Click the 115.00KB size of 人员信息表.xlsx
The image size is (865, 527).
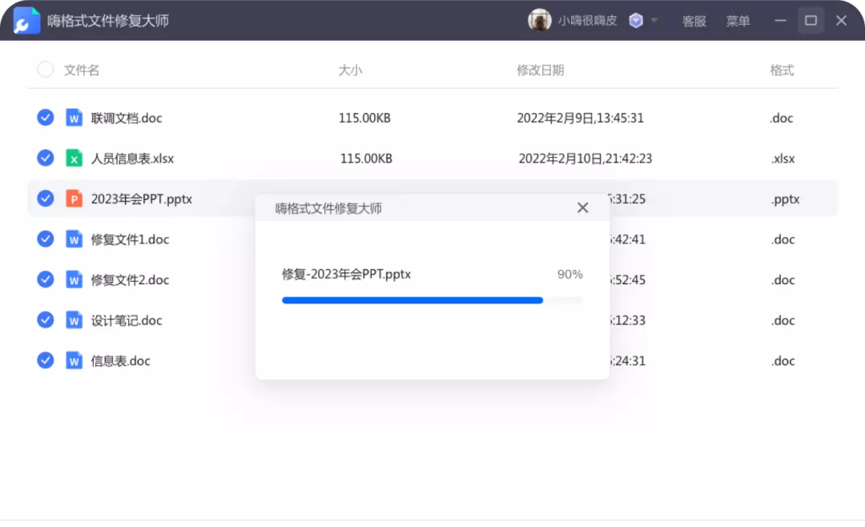coord(366,159)
